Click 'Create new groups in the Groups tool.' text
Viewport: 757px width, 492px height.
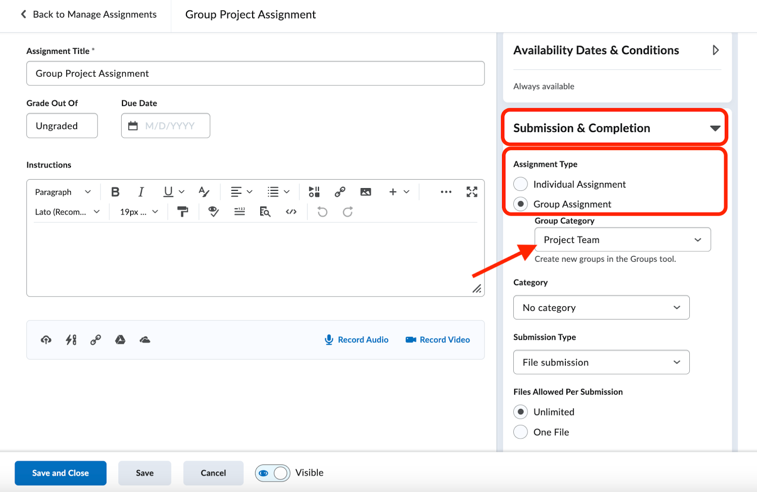pos(605,259)
